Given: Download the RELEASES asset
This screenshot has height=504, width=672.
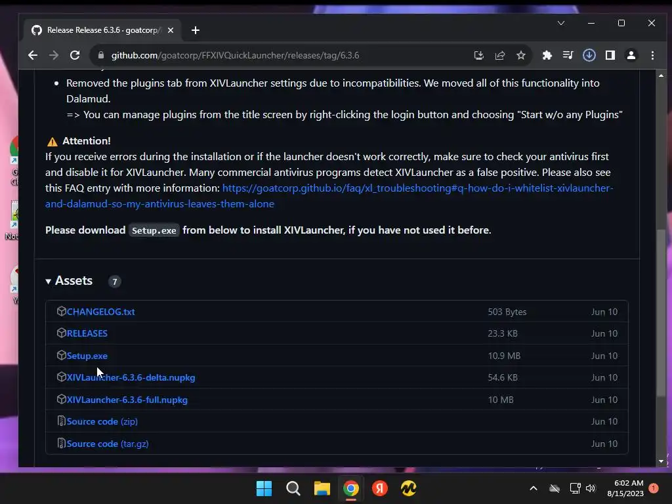Looking at the screenshot, I should [x=87, y=333].
